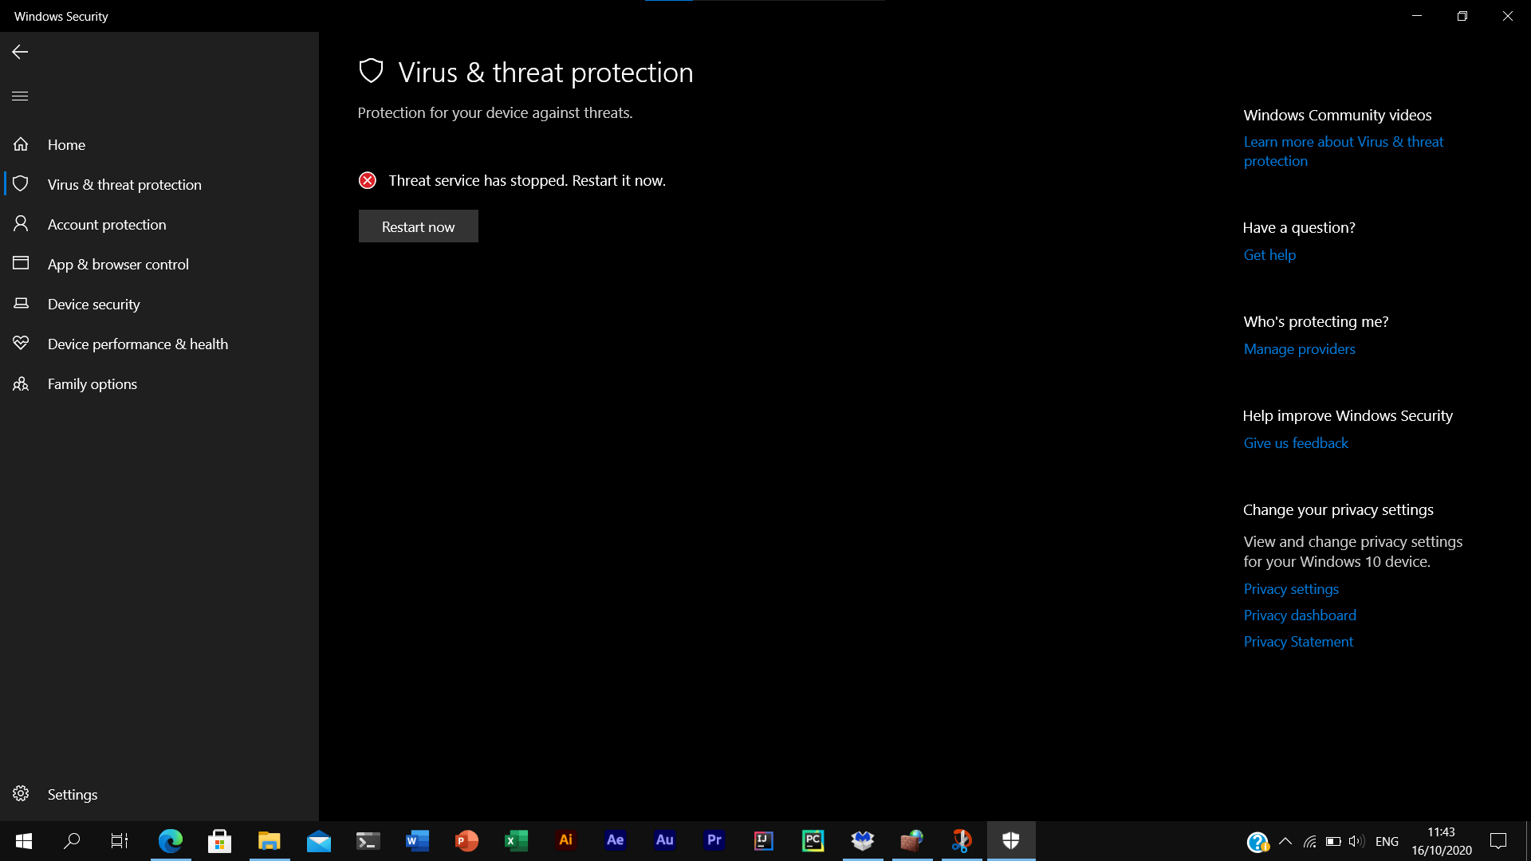The width and height of the screenshot is (1531, 861).
Task: Launch Adobe Illustrator from taskbar
Action: 565,841
